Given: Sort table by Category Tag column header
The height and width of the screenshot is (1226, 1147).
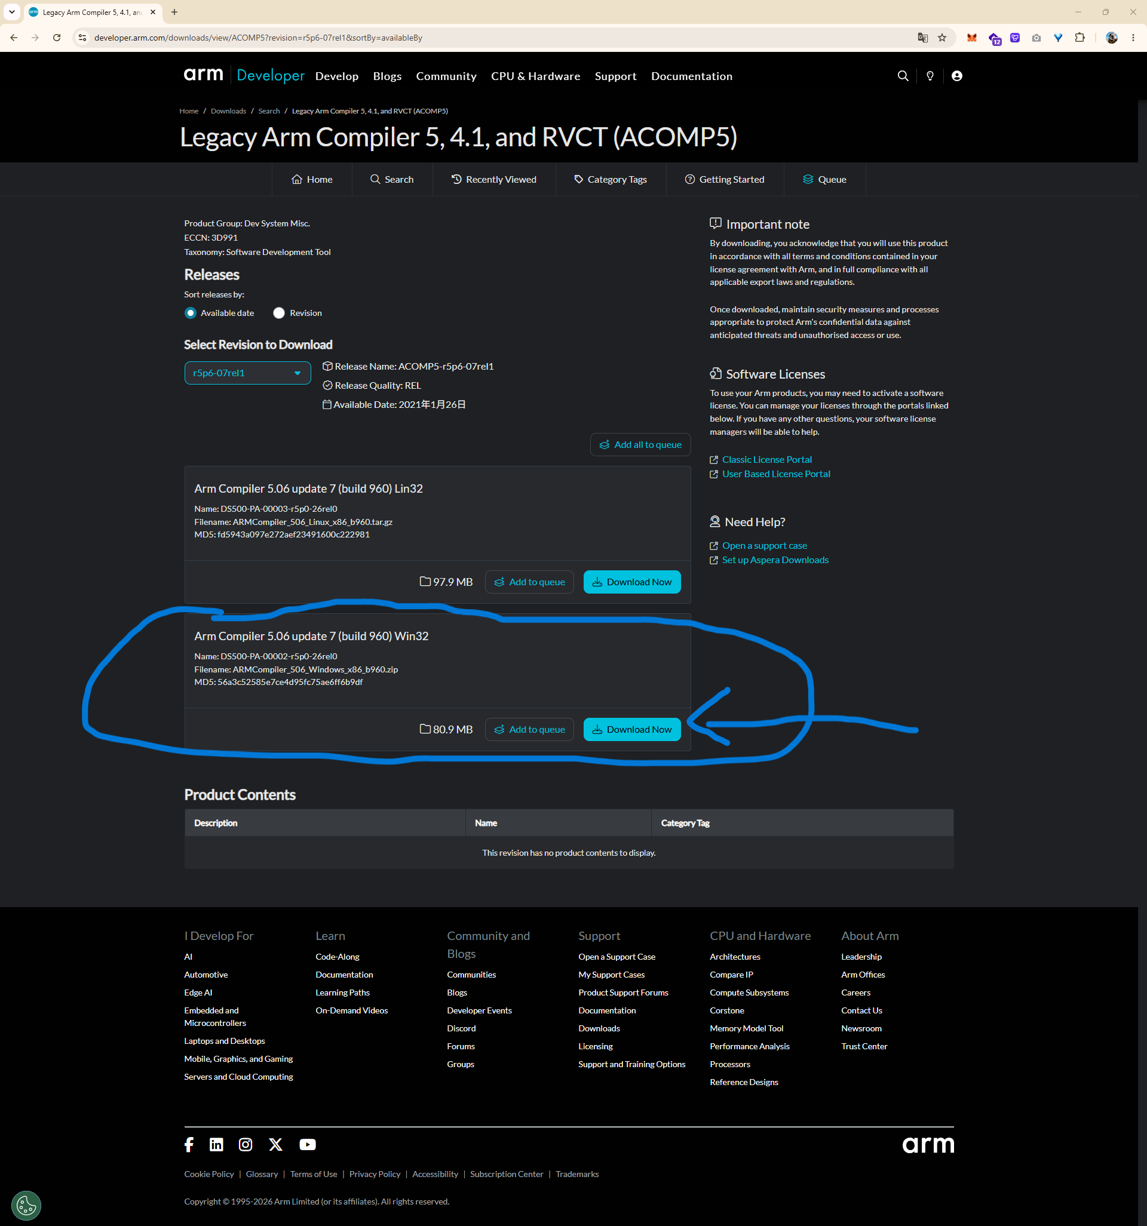Looking at the screenshot, I should (x=685, y=824).
